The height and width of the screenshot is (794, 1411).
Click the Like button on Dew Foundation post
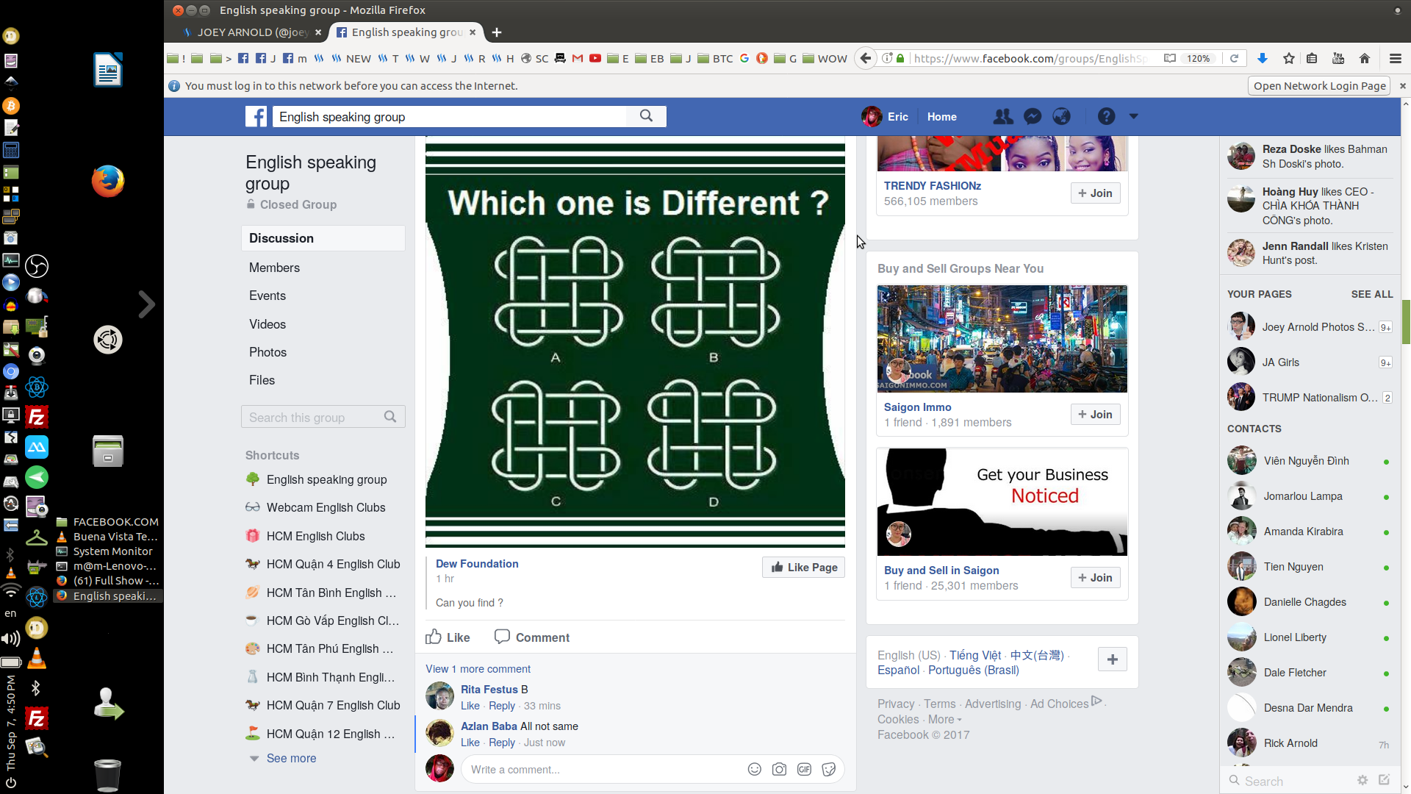[448, 637]
